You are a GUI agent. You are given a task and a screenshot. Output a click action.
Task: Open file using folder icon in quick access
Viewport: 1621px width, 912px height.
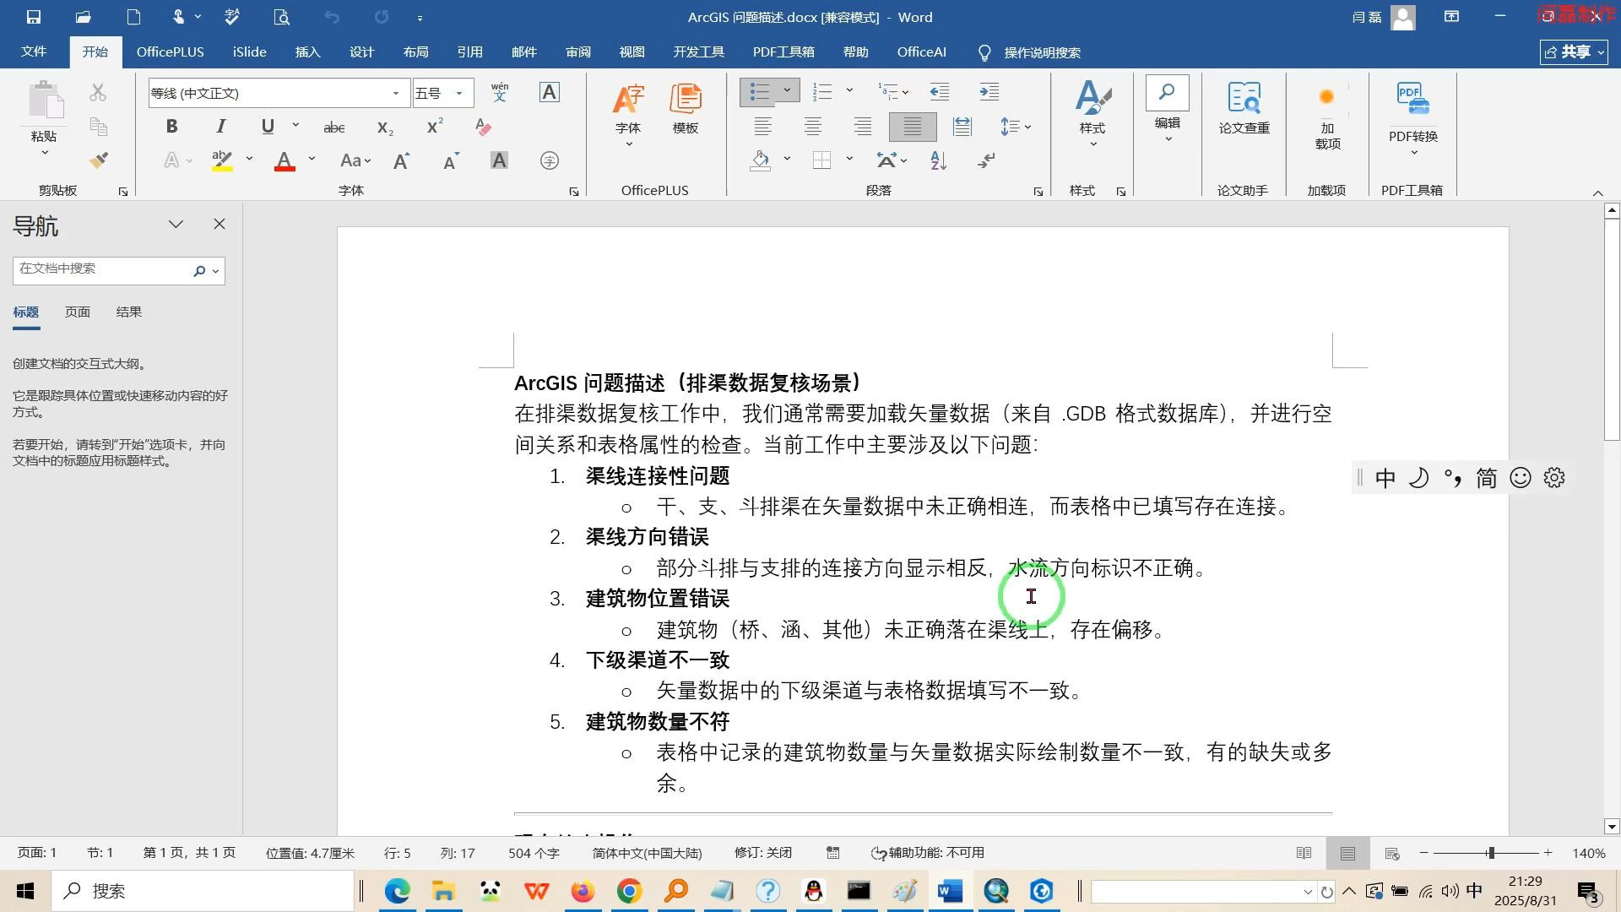point(83,17)
